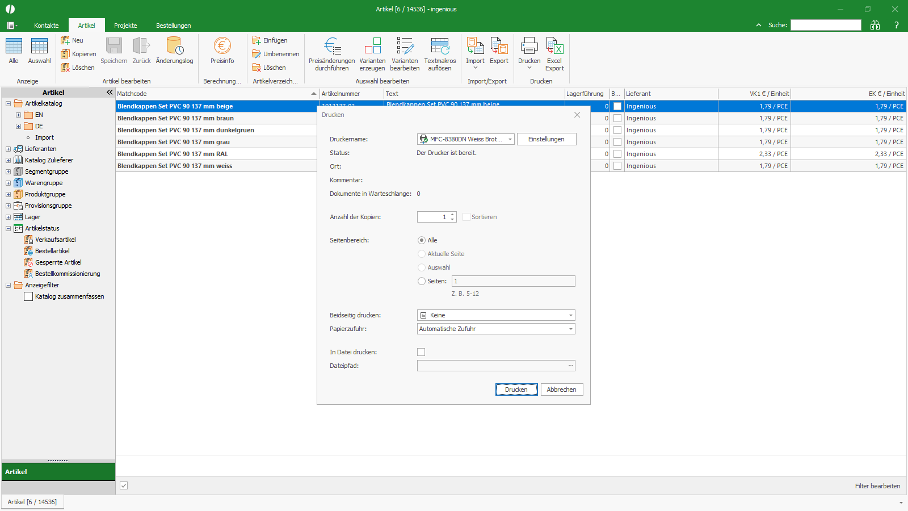The width and height of the screenshot is (908, 511).
Task: Open Beidseitig drucken dropdown
Action: pyautogui.click(x=496, y=315)
